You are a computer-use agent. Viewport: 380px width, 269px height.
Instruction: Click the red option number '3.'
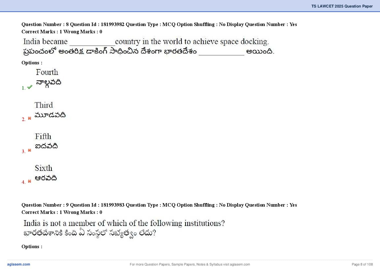[x=23, y=151]
